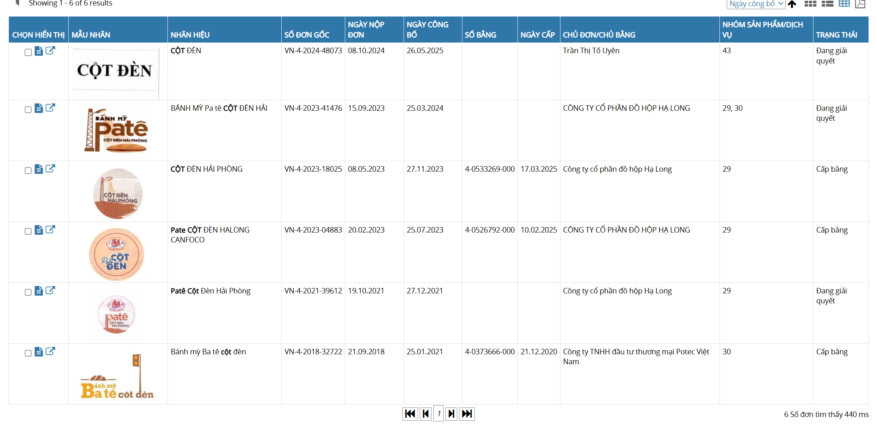This screenshot has width=877, height=424.
Task: Open the 'Ngày công bố' sort dropdown
Action: pos(755,4)
